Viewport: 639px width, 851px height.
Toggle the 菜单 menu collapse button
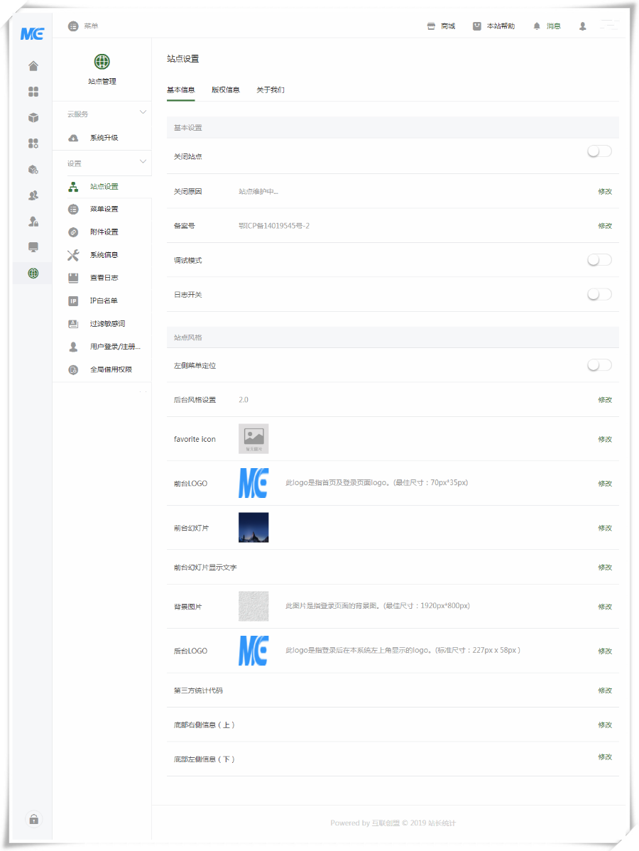pyautogui.click(x=73, y=26)
